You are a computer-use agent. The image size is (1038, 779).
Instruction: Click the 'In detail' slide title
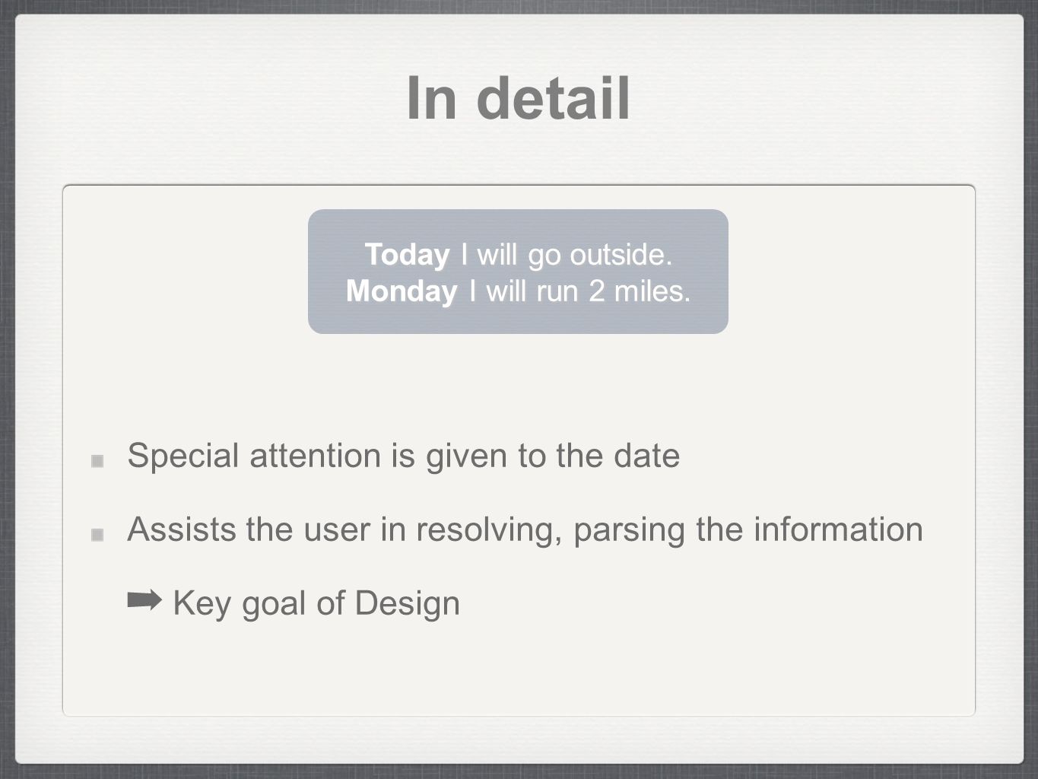tap(519, 99)
